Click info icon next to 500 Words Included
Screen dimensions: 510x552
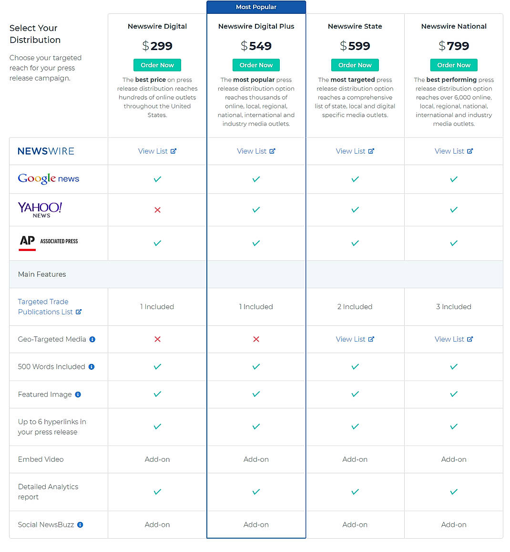92,367
